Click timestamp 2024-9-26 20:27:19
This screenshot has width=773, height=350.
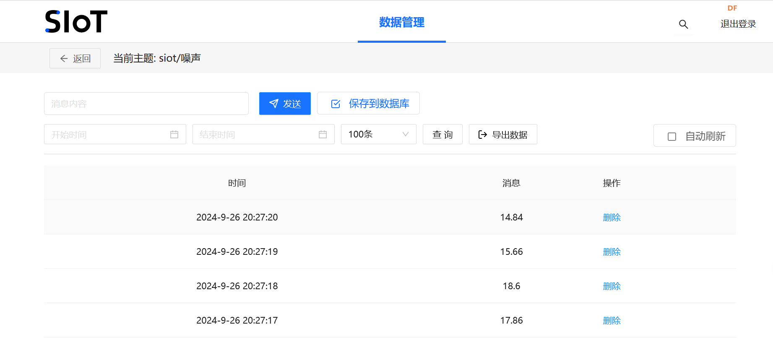(237, 251)
